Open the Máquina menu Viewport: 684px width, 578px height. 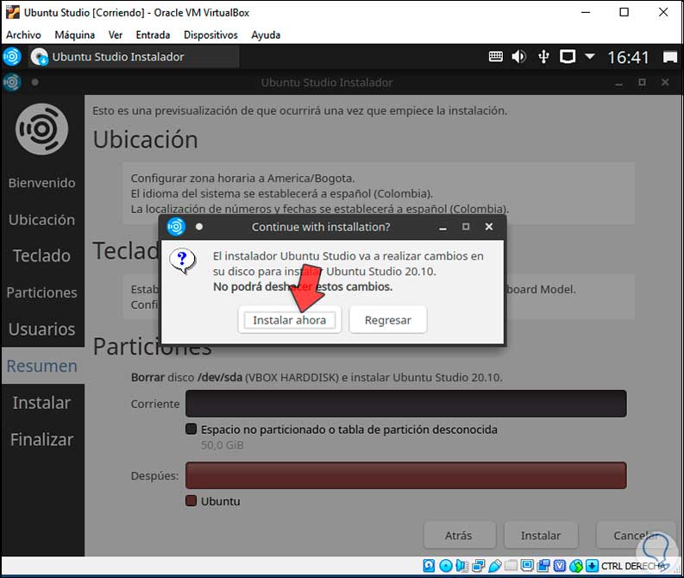click(74, 35)
